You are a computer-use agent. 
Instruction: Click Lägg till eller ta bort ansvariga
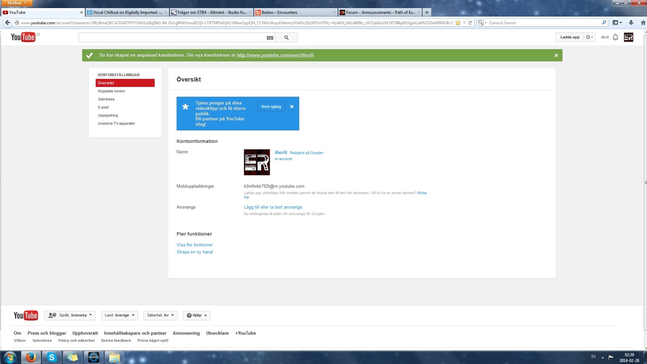pos(273,207)
